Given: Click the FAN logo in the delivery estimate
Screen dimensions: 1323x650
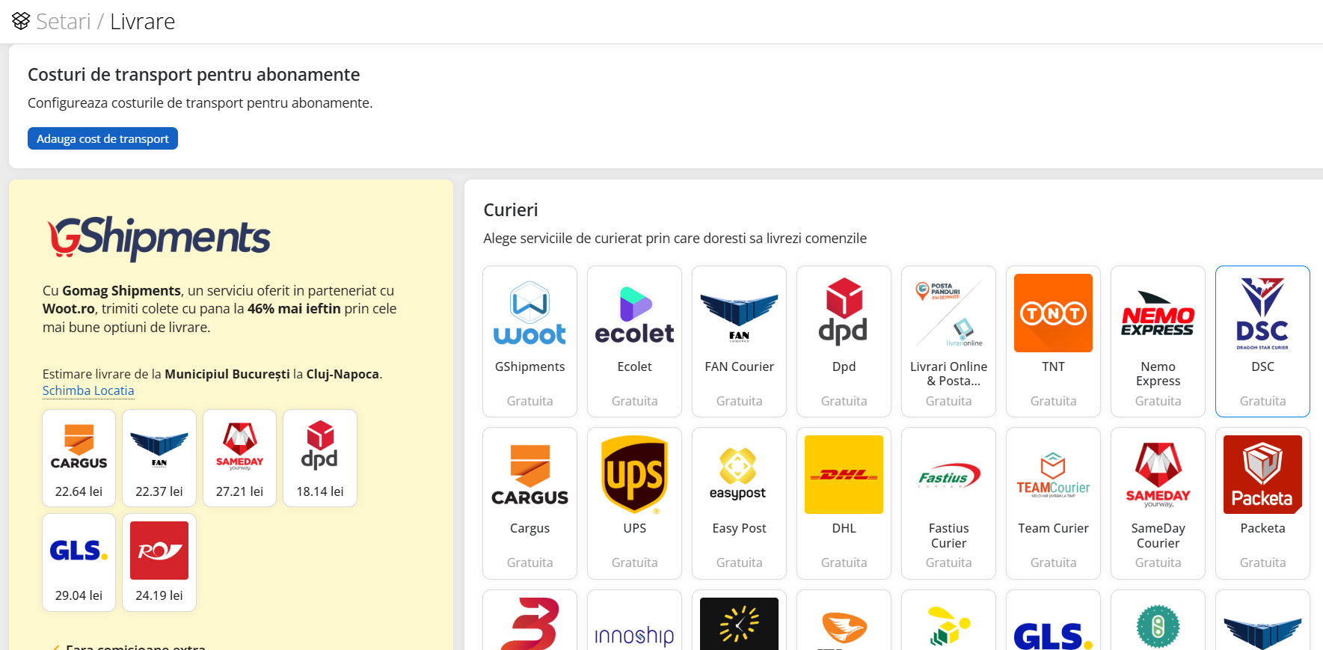Looking at the screenshot, I should pos(159,447).
